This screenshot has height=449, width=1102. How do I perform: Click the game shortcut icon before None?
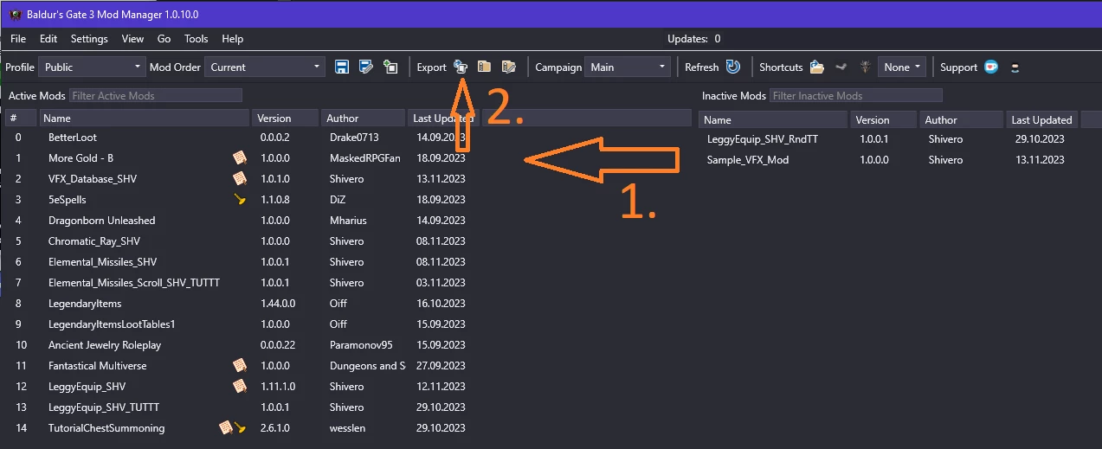(865, 67)
